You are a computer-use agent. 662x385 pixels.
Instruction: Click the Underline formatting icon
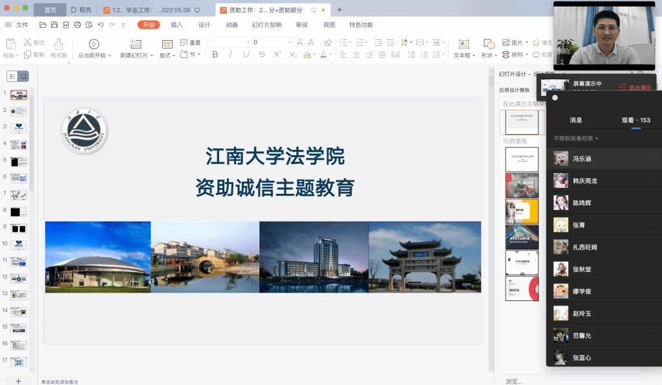[x=246, y=55]
